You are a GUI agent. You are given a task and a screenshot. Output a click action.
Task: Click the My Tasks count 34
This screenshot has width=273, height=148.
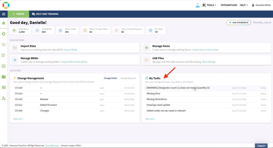(156, 32)
